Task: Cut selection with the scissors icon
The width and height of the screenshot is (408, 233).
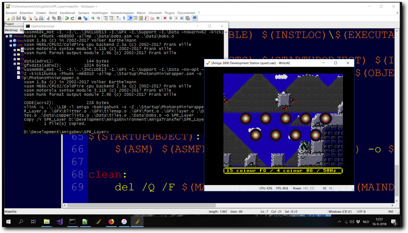Action: (x=48, y=18)
